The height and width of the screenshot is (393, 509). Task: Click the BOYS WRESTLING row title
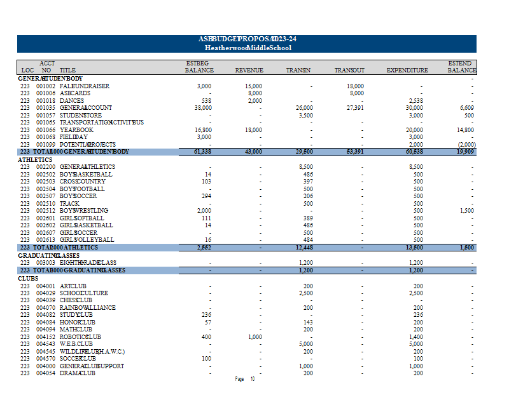point(84,211)
